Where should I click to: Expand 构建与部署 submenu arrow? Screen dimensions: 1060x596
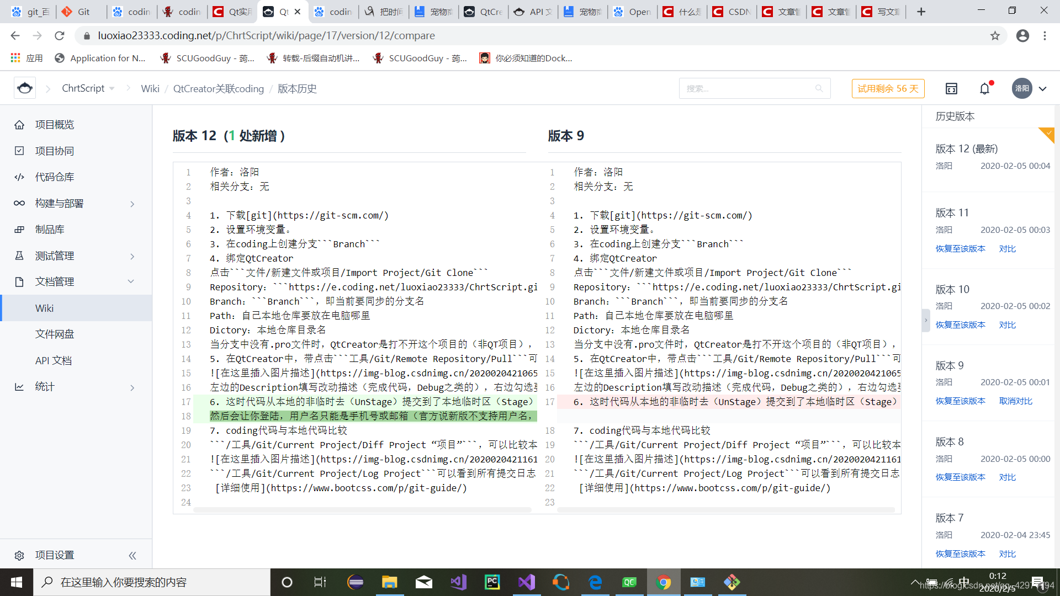pos(132,204)
